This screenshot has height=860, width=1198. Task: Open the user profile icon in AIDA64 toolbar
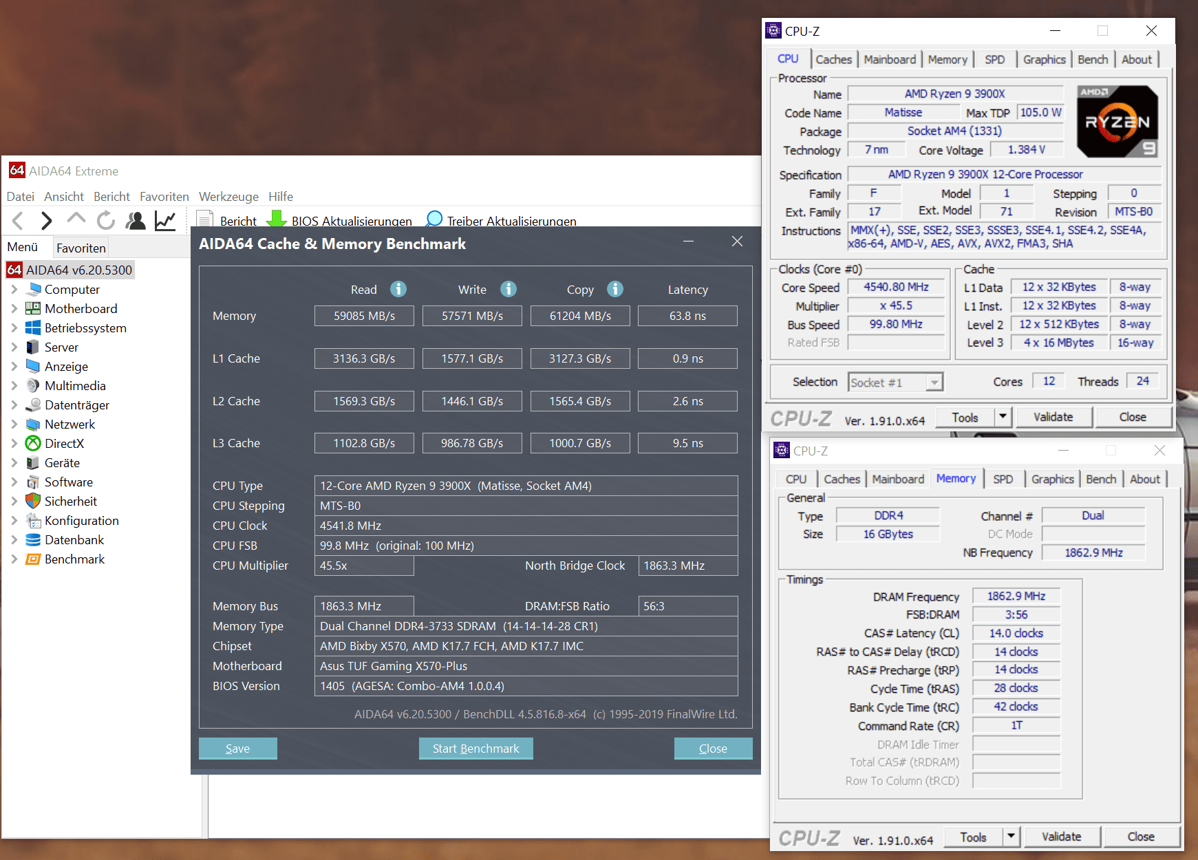136,221
